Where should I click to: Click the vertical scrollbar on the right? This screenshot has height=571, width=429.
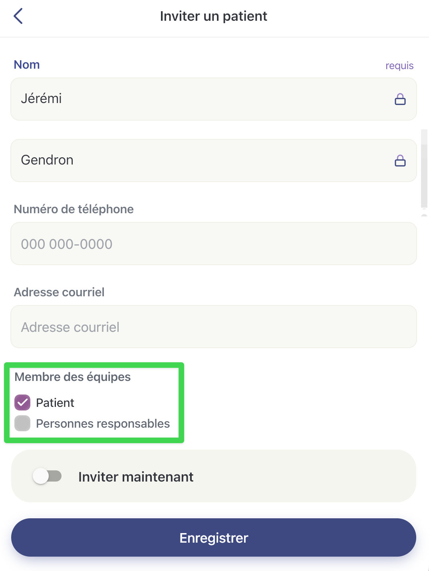pos(424,169)
